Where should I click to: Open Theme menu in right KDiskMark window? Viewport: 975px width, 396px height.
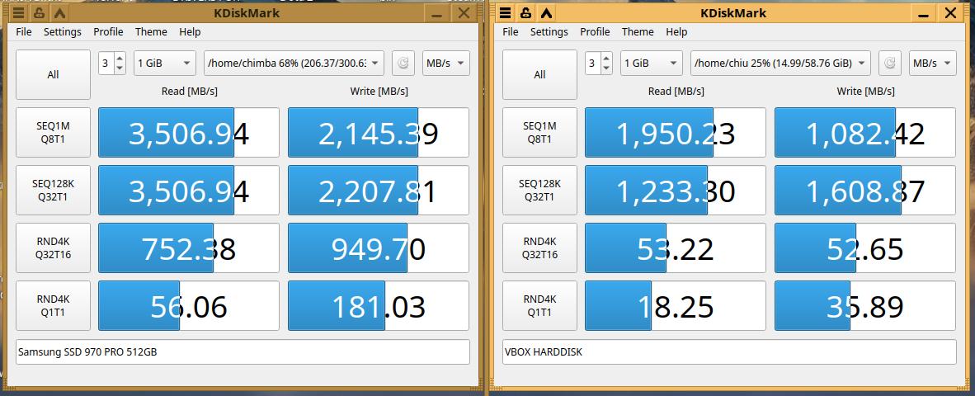(638, 31)
